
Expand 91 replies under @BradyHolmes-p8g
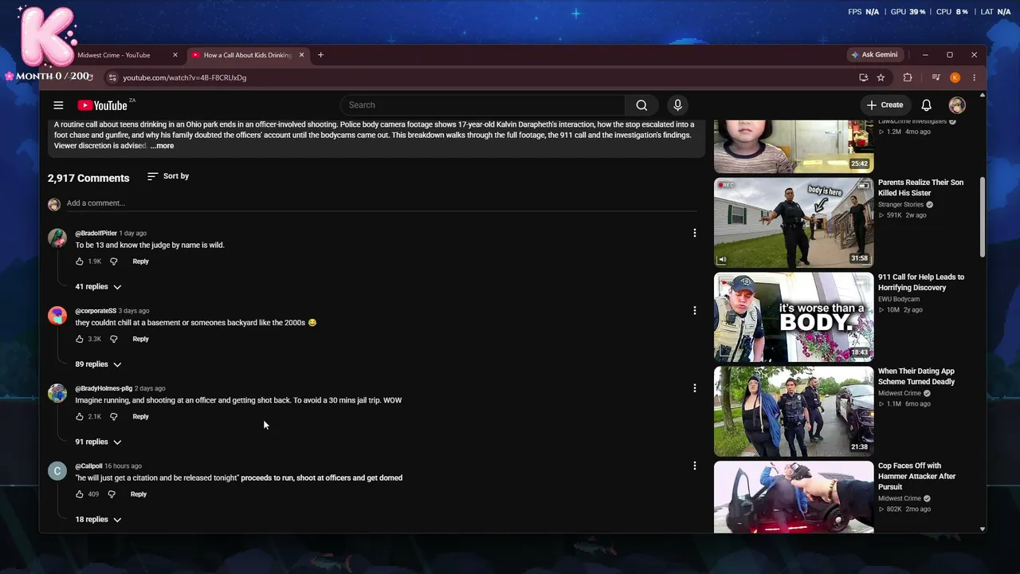pyautogui.click(x=98, y=442)
